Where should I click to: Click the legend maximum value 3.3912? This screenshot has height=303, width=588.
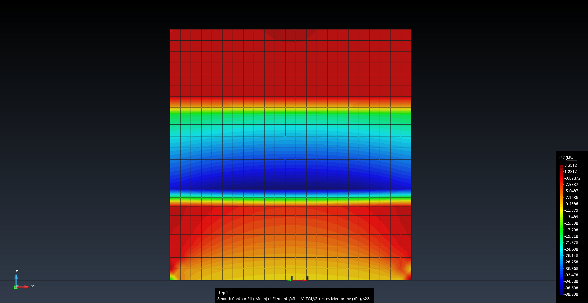pyautogui.click(x=571, y=165)
